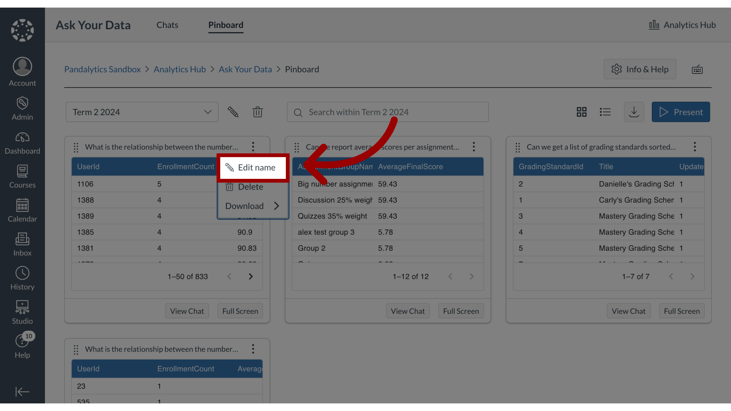Click the Pandalytics Sandbox breadcrumb
Image resolution: width=731 pixels, height=411 pixels.
pos(102,69)
